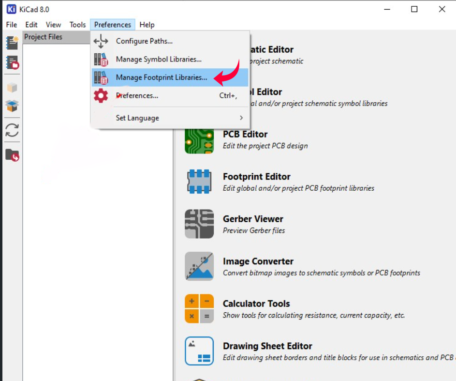Open the Tools menu

click(78, 25)
